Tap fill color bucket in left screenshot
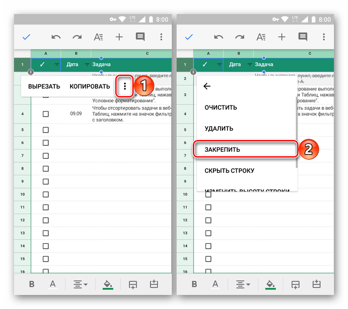348x309 pixels. click(x=108, y=284)
